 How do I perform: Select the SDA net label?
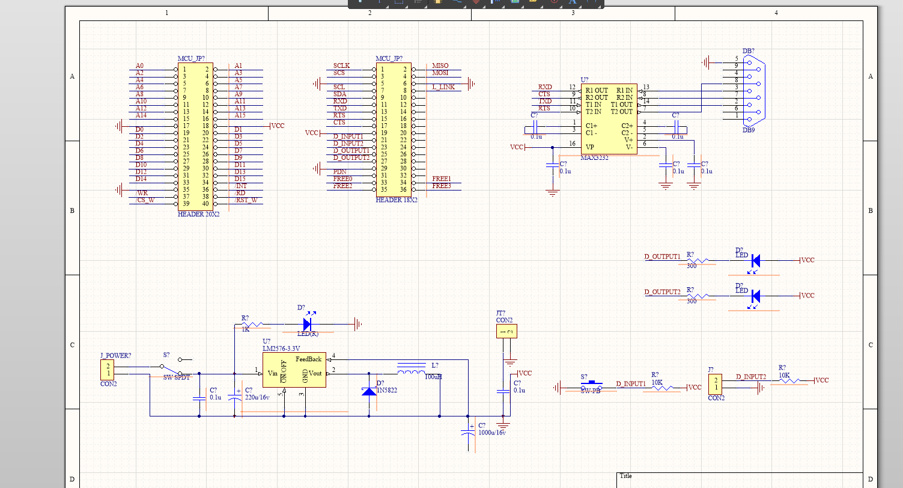(x=339, y=94)
